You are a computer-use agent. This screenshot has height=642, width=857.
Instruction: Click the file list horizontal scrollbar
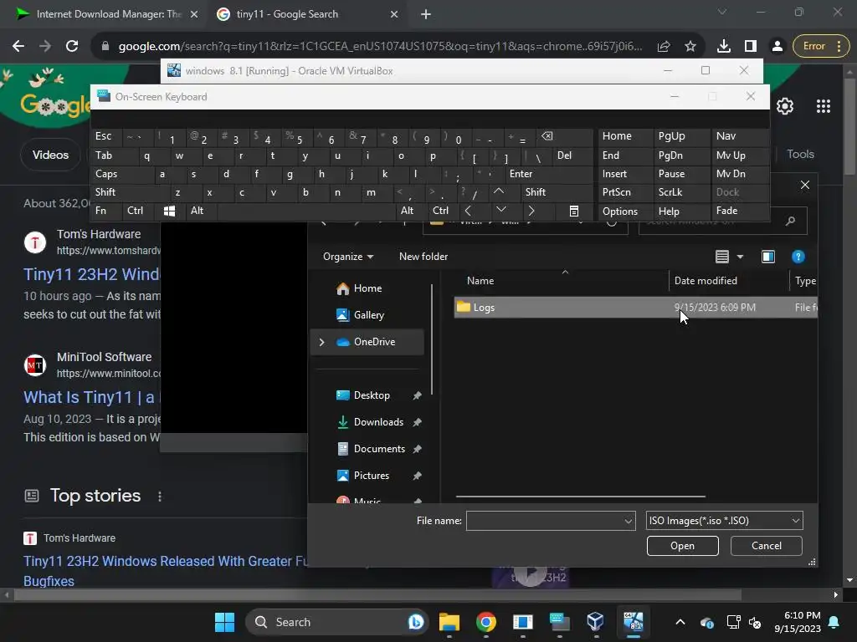click(581, 497)
